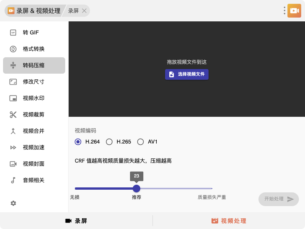
Task: Click the light slider track toward 质量损失严重
Action: [x=176, y=189]
